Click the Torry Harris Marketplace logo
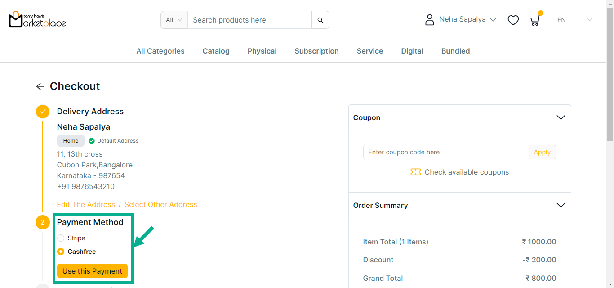The image size is (614, 288). tap(37, 20)
